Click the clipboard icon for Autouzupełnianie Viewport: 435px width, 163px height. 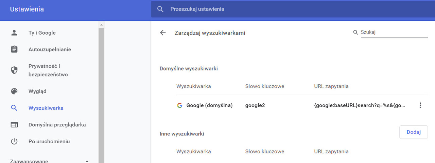(x=14, y=49)
